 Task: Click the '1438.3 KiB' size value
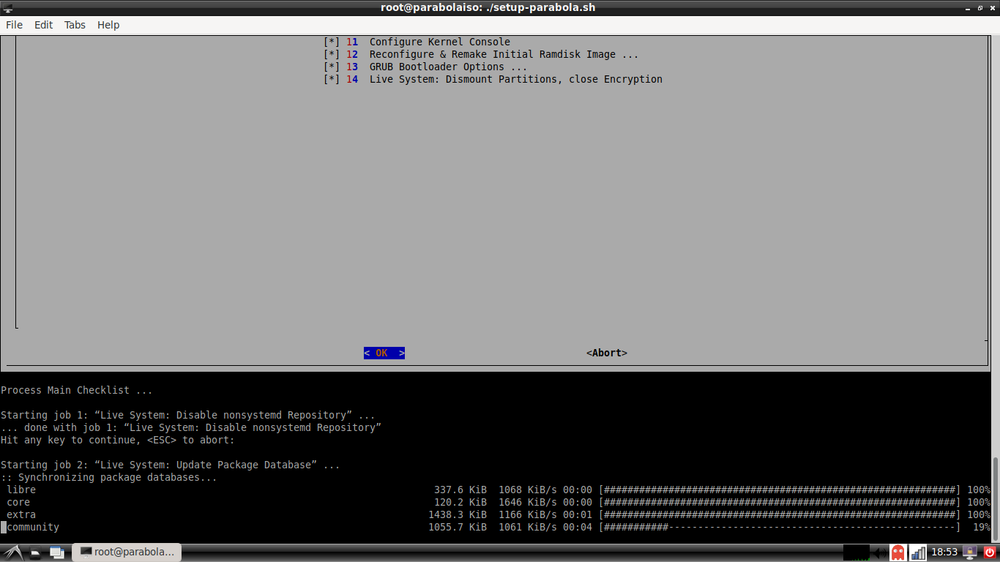tap(458, 514)
